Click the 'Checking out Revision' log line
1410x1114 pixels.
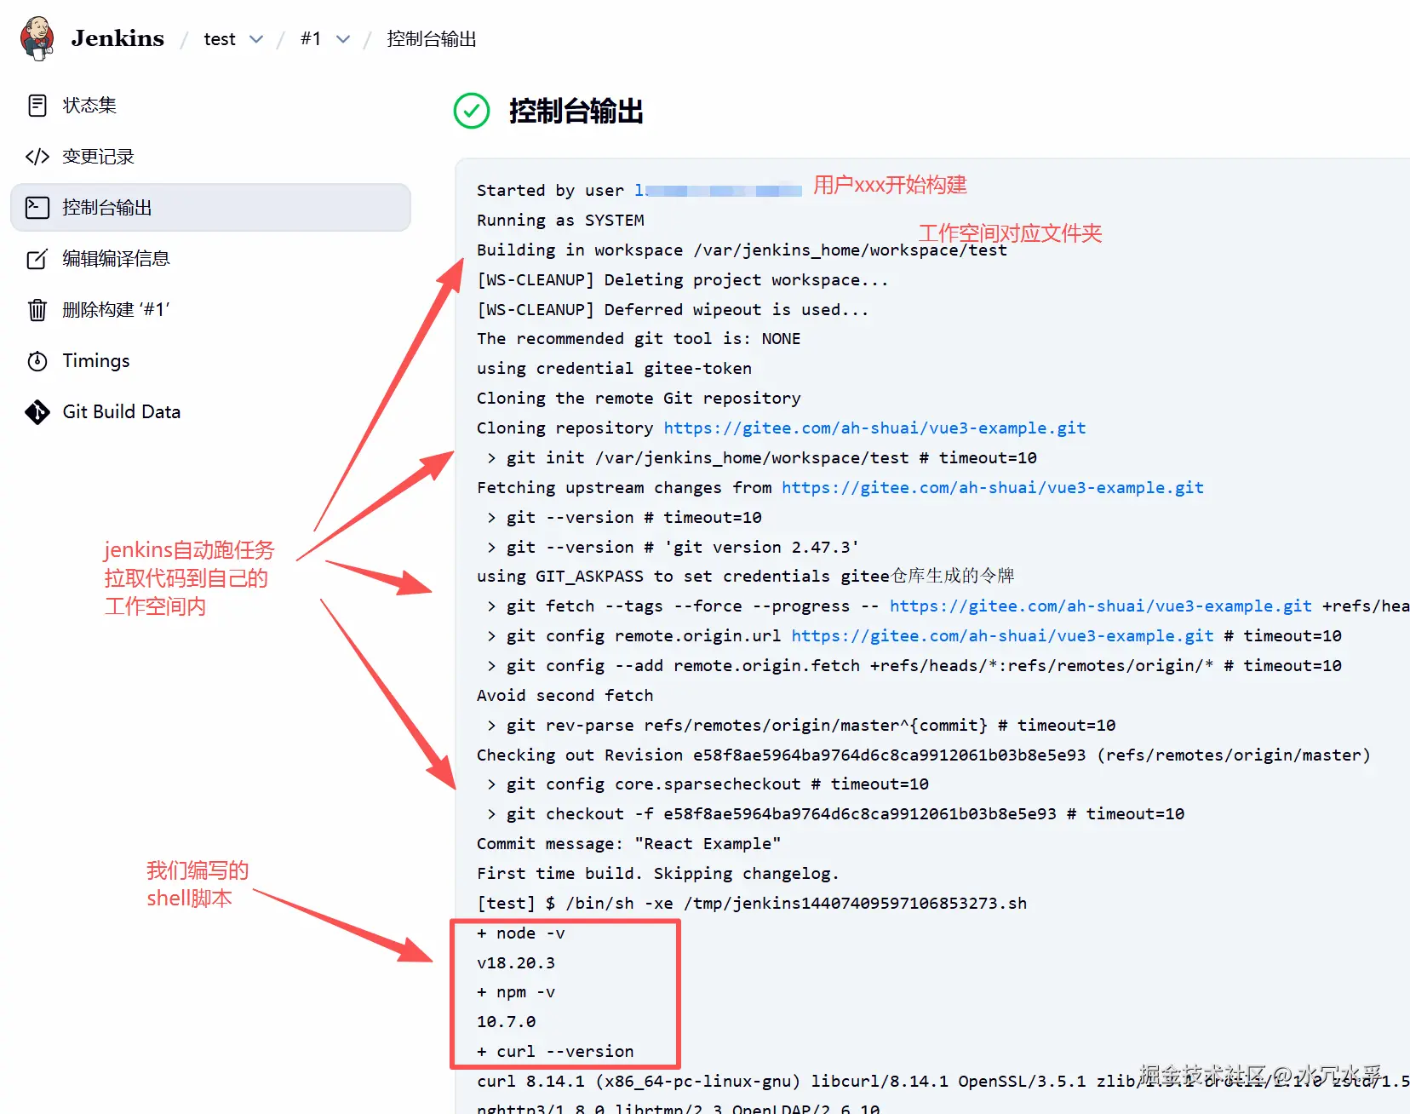coord(924,755)
